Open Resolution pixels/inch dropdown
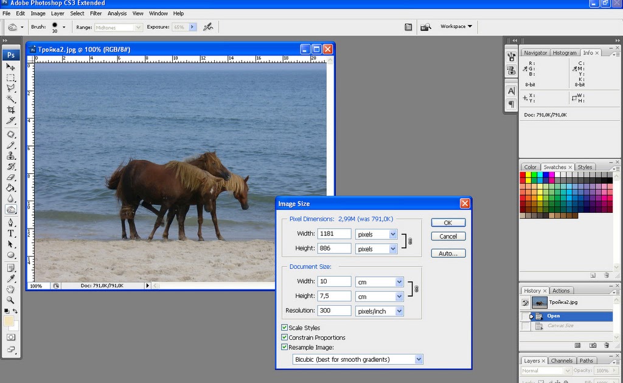 399,311
